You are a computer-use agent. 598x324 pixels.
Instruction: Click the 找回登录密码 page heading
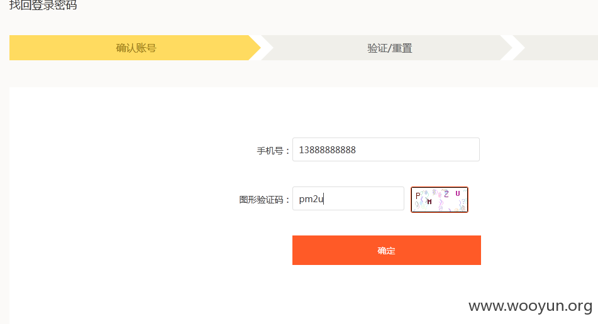[x=43, y=5]
